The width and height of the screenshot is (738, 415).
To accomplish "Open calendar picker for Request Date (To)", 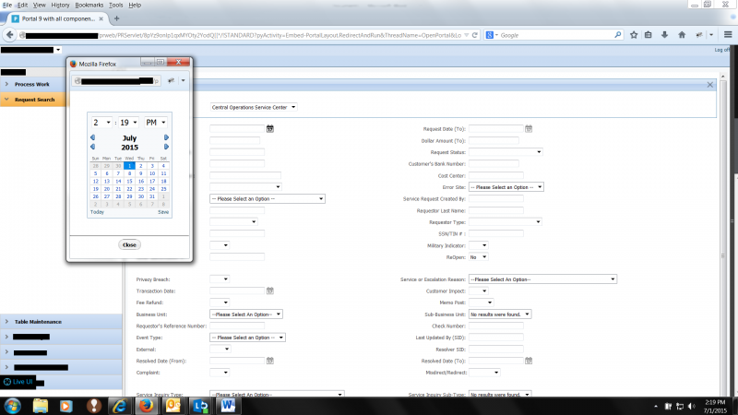I will click(x=530, y=129).
